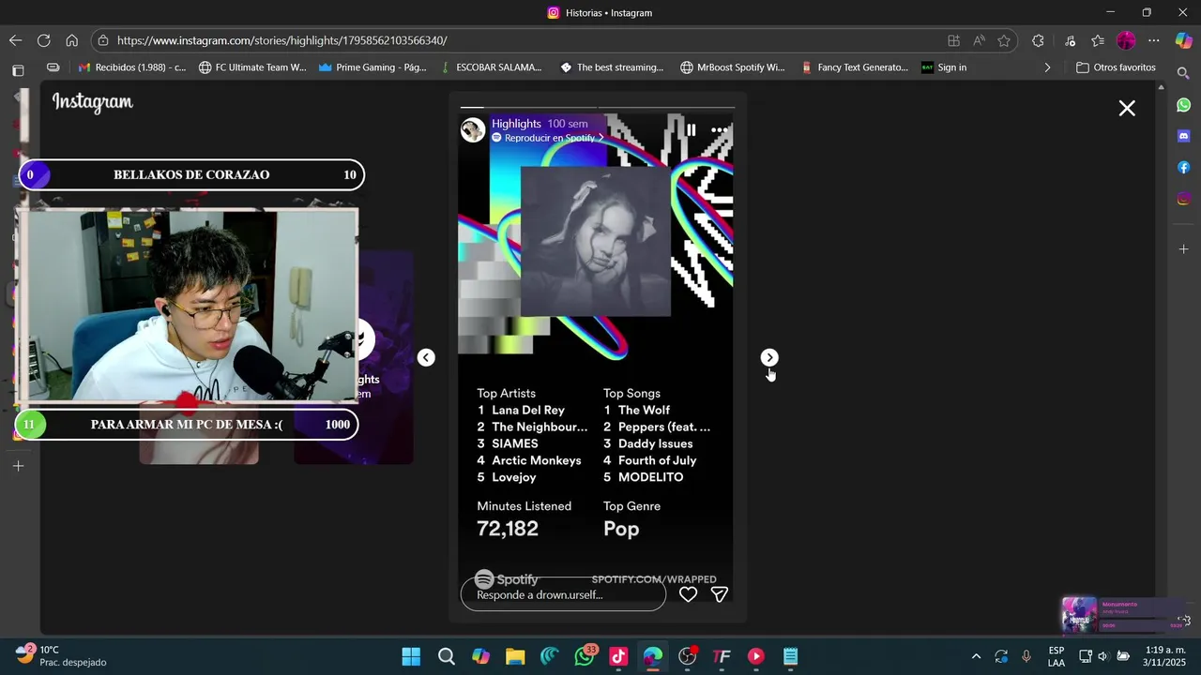
Task: Click the 'Responde a drown.urself...' reply field
Action: pos(563,594)
